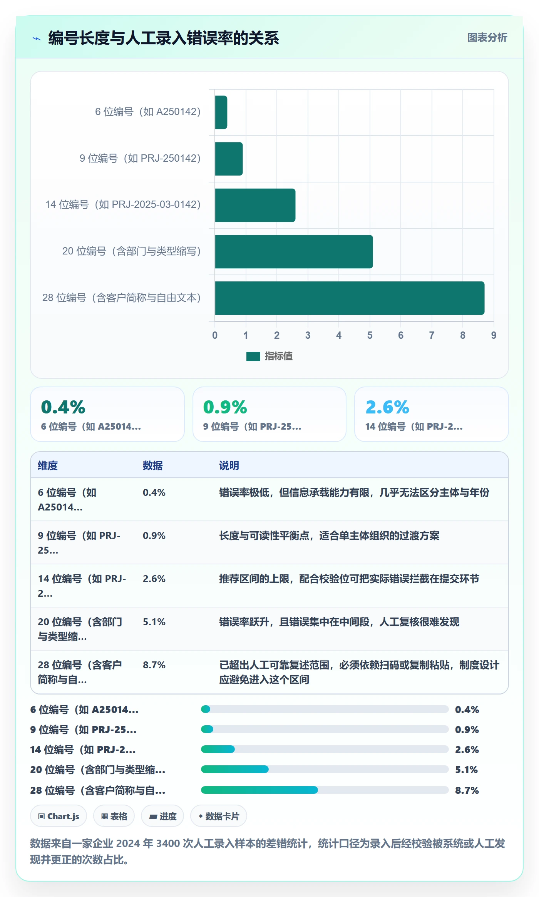
Task: Click the 图表分析 label in the header
Action: click(487, 38)
